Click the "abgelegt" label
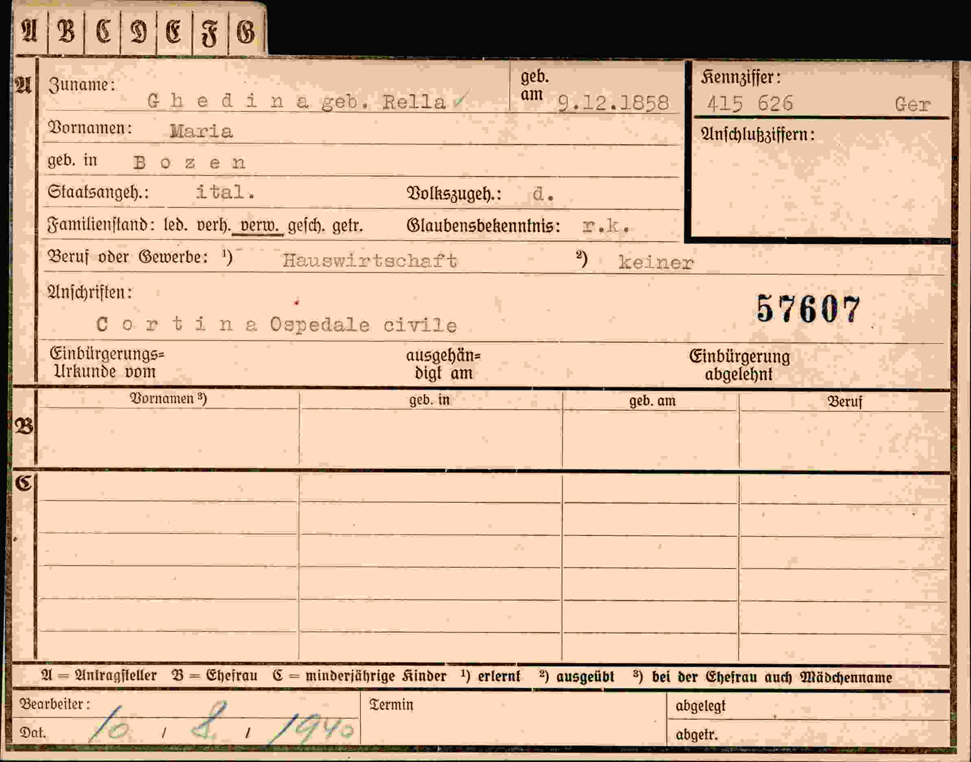971x762 pixels. (x=700, y=706)
